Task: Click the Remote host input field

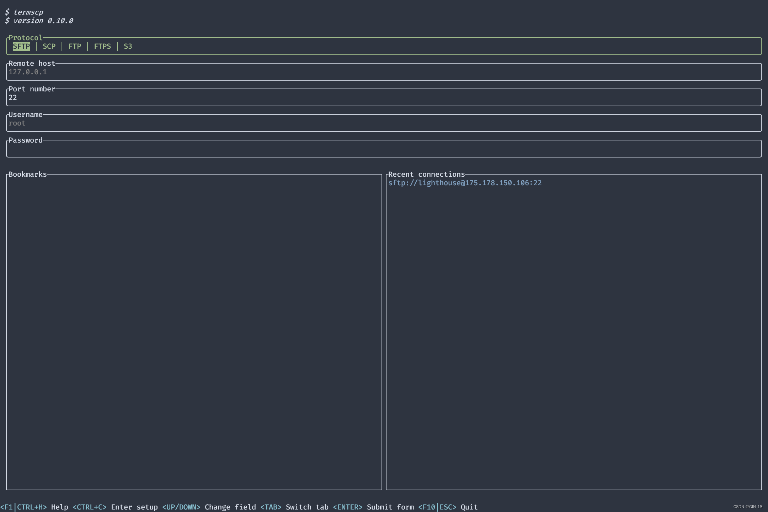Action: coord(383,72)
